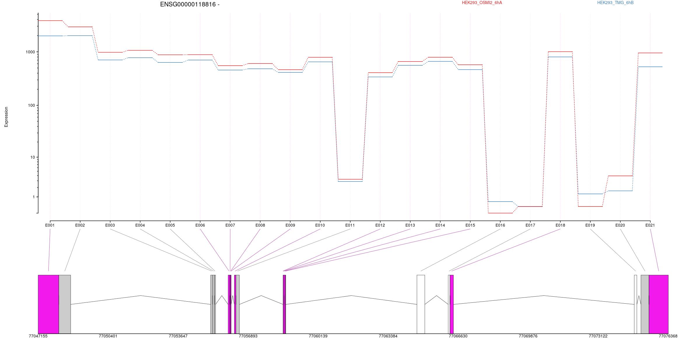Select gray exon block left of rightmost magenta exon
Screen dimensions: 700x350
click(x=645, y=304)
